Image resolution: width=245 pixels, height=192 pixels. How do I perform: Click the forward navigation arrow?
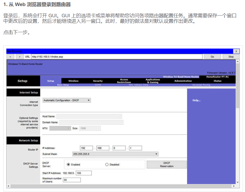19,57
